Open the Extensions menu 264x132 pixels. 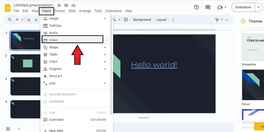pos(114,11)
